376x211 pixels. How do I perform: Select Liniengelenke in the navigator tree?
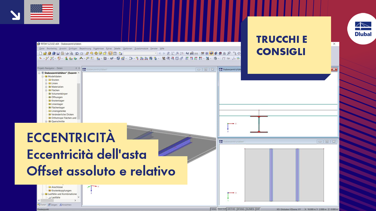58,111
